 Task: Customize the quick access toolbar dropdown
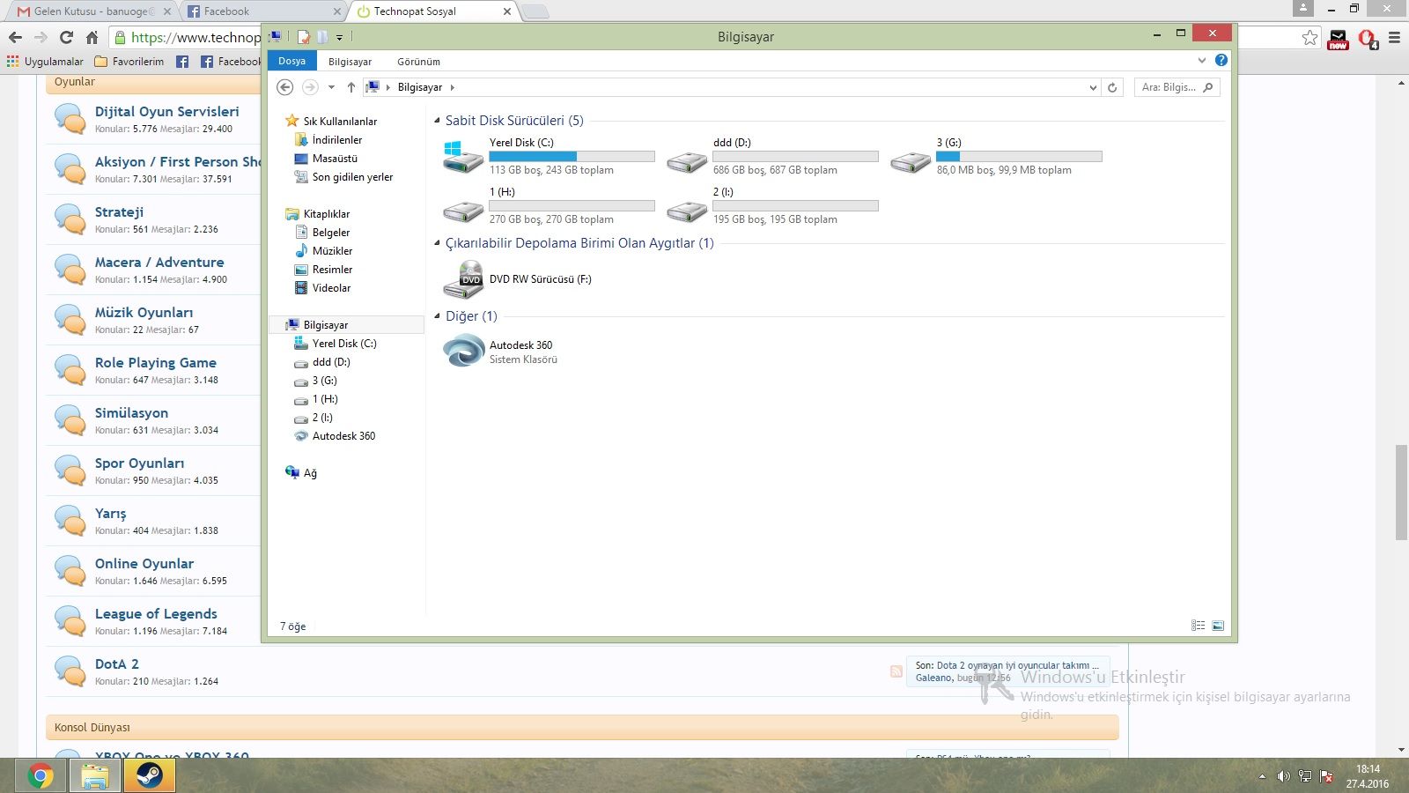pos(339,38)
